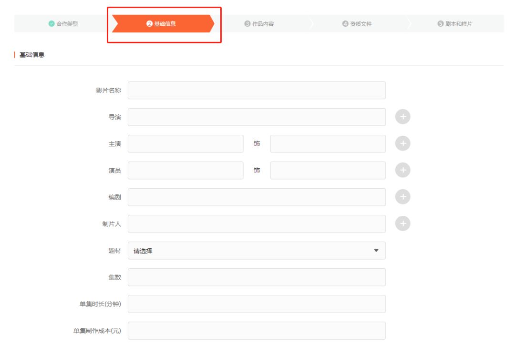
Task: Open the 资质文件 step tab
Action: point(357,24)
